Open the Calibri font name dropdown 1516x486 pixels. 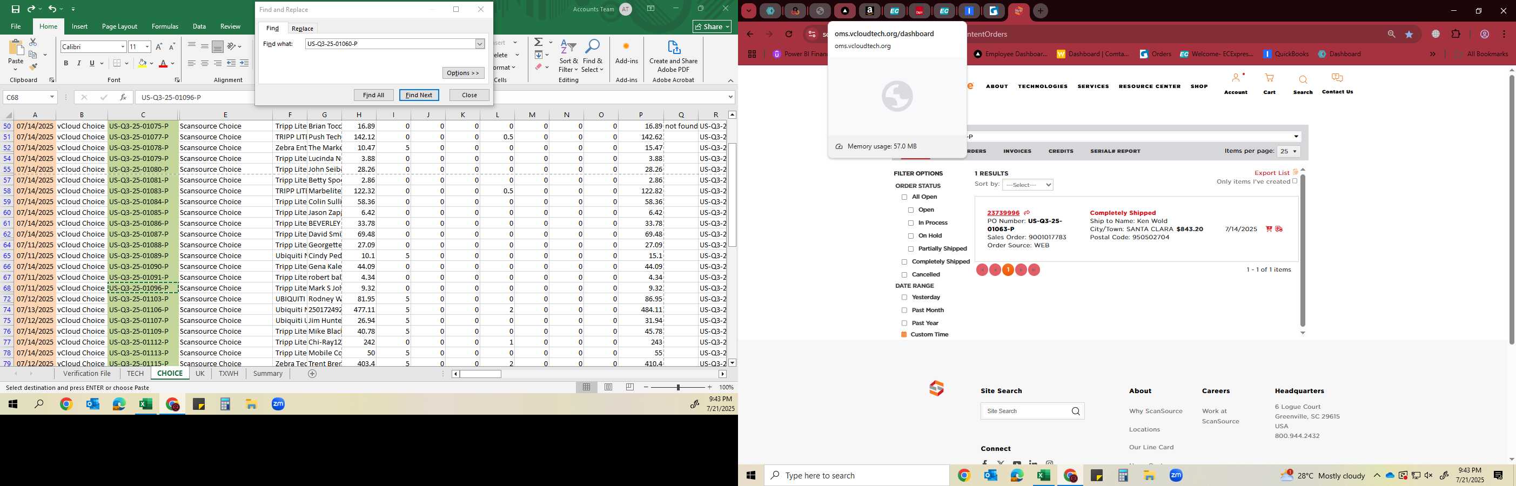coord(123,46)
